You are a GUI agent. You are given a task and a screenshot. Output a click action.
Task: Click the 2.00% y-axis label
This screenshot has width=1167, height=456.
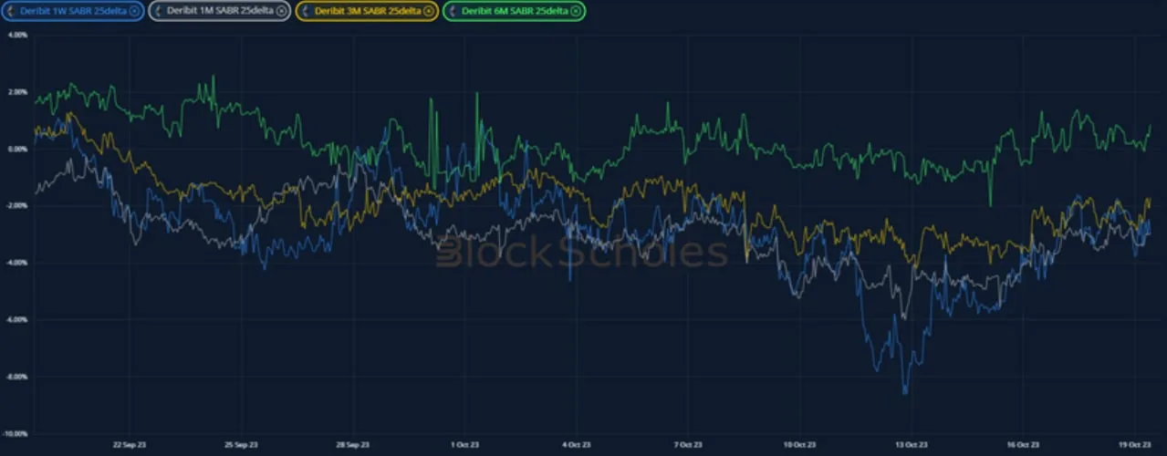[17, 91]
